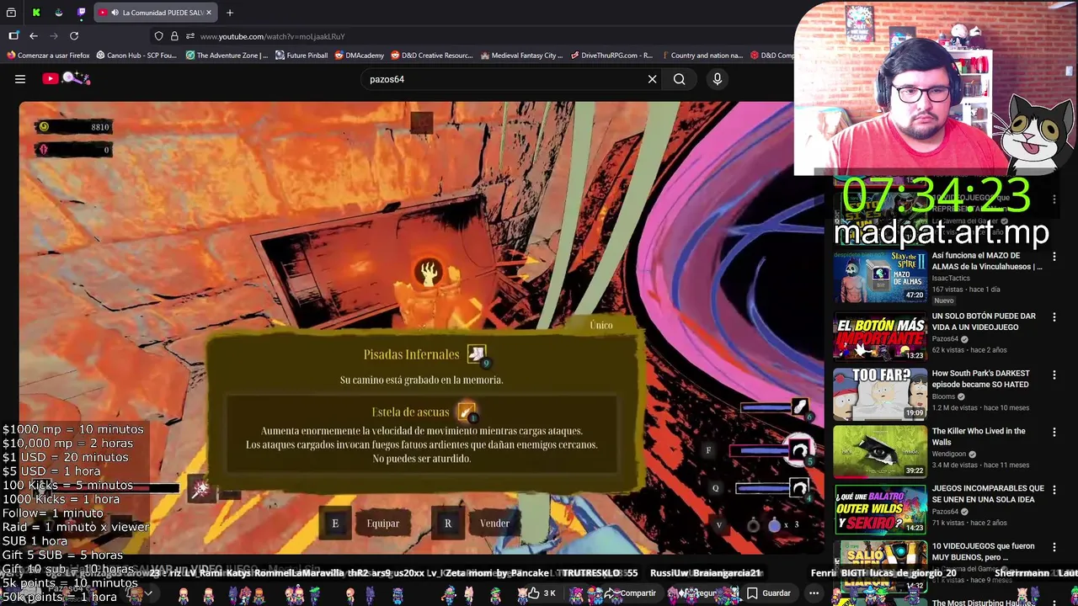Start voice search with the microphone
The width and height of the screenshot is (1078, 606).
(x=718, y=79)
